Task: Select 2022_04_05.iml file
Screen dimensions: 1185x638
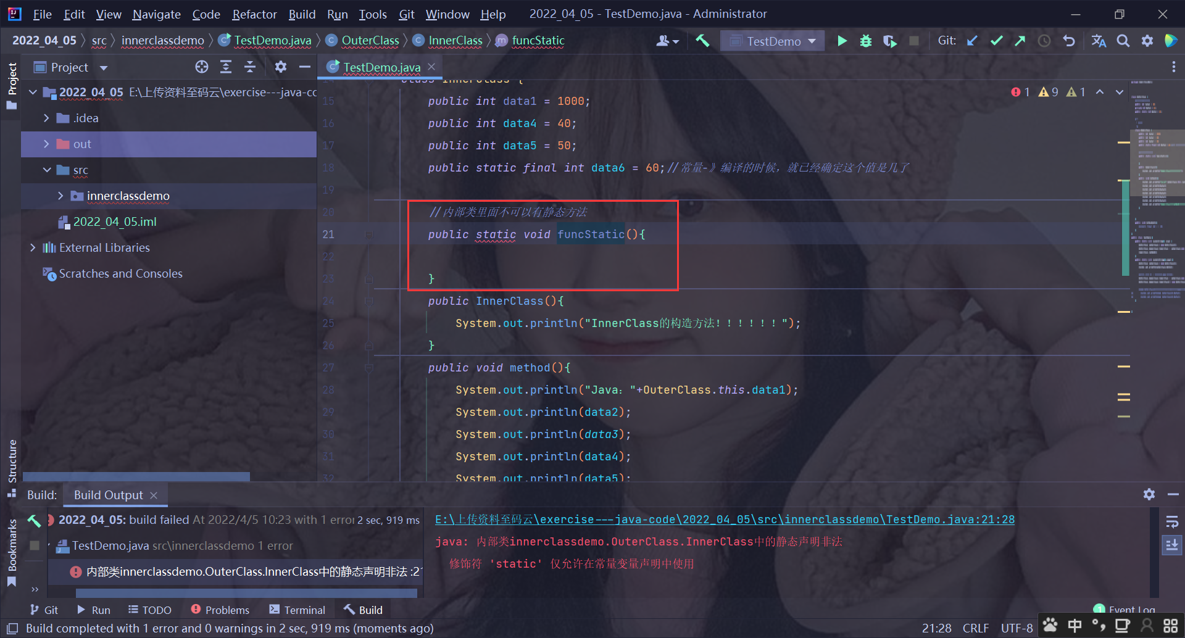Action: (x=115, y=222)
